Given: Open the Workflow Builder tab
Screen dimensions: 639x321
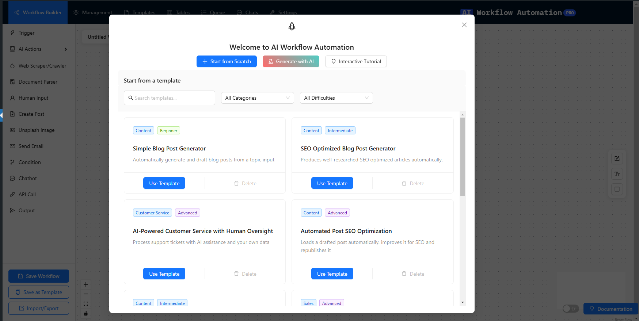Looking at the screenshot, I should click(38, 12).
